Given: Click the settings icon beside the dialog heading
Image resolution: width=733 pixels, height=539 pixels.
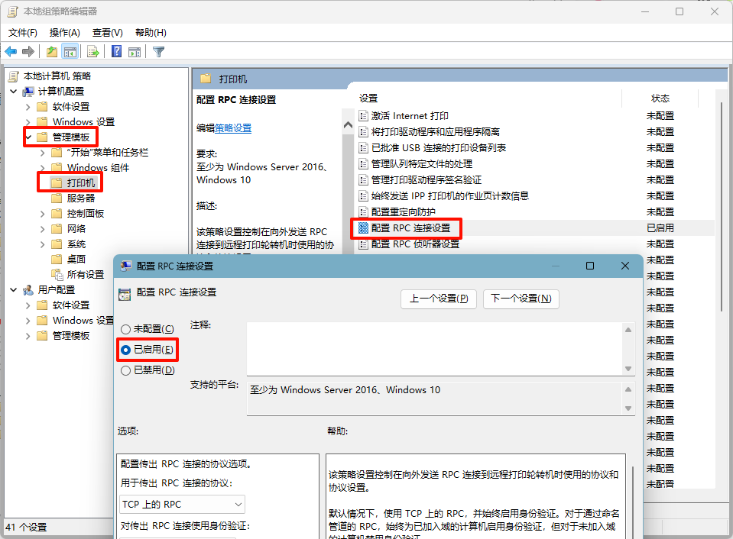Looking at the screenshot, I should [125, 294].
